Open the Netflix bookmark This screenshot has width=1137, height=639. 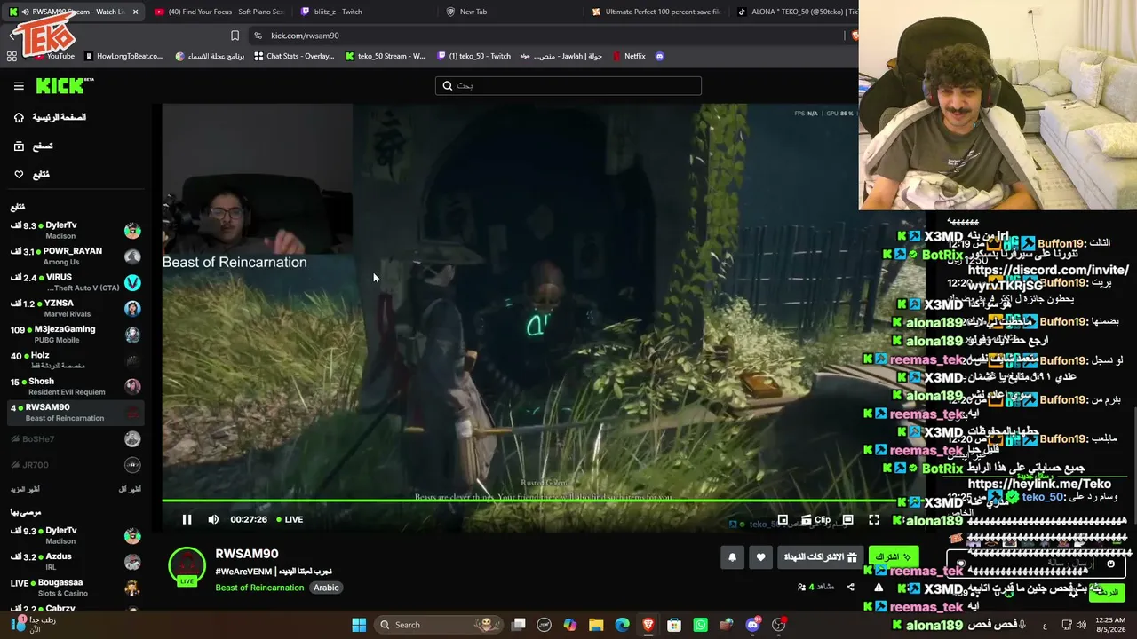pyautogui.click(x=629, y=56)
